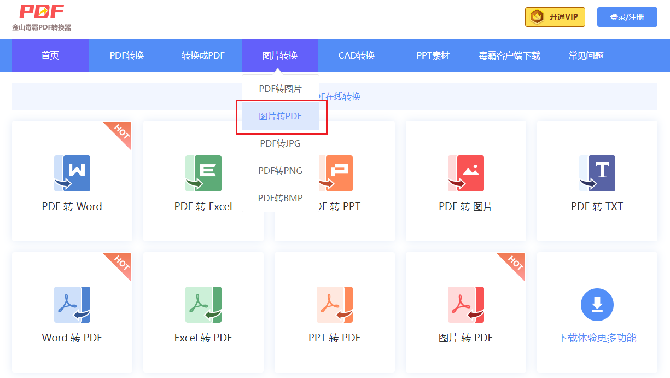The image size is (670, 378).
Task: Select the PPT 转 PDF icon
Action: [x=334, y=305]
